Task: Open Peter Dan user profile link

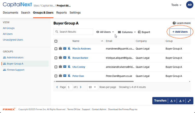Action: click(78, 76)
